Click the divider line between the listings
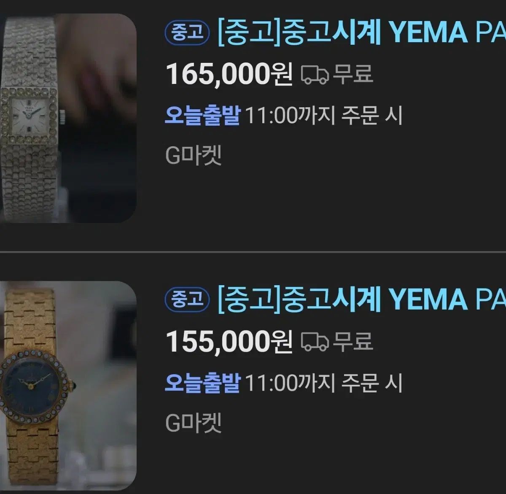The image size is (506, 494). [x=253, y=252]
